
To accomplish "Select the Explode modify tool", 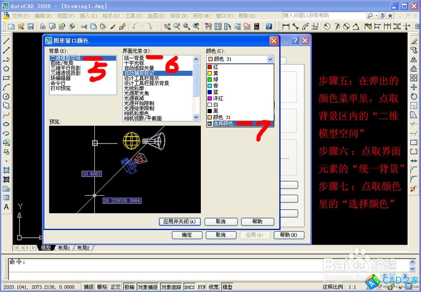I will tap(414, 188).
